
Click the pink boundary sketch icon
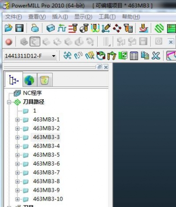coord(171,56)
